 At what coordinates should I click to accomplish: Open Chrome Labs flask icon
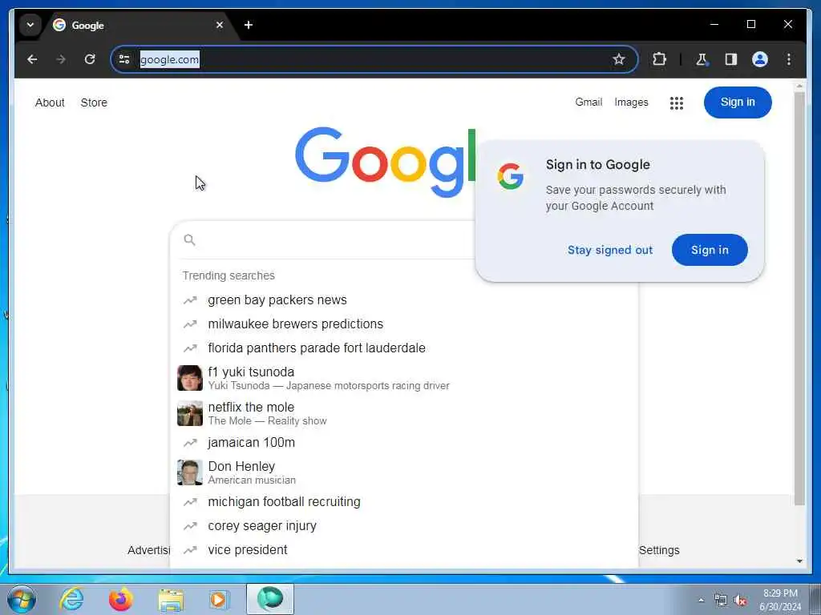pyautogui.click(x=702, y=59)
